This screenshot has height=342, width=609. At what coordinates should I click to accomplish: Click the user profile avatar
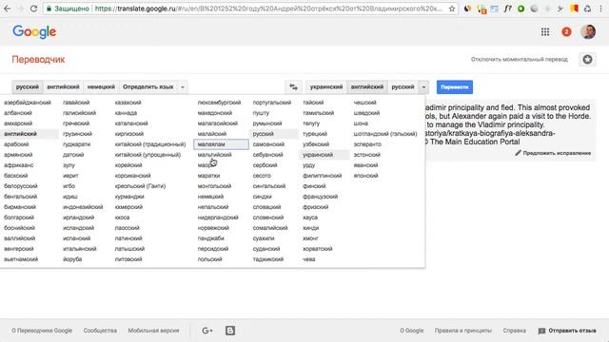tap(588, 31)
